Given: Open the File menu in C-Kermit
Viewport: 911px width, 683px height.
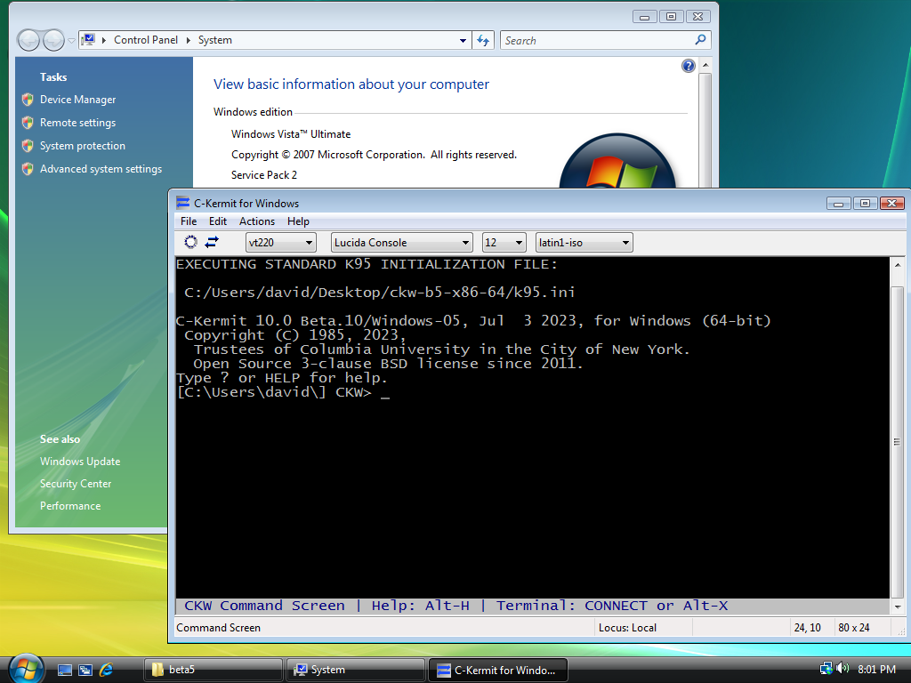Looking at the screenshot, I should [x=189, y=221].
